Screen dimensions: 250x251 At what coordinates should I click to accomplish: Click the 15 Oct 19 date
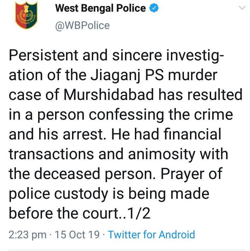(77, 234)
